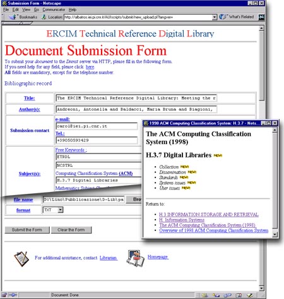284x299 pixels.
Task: Expand the Location URL history dropdown
Action: (215, 17)
